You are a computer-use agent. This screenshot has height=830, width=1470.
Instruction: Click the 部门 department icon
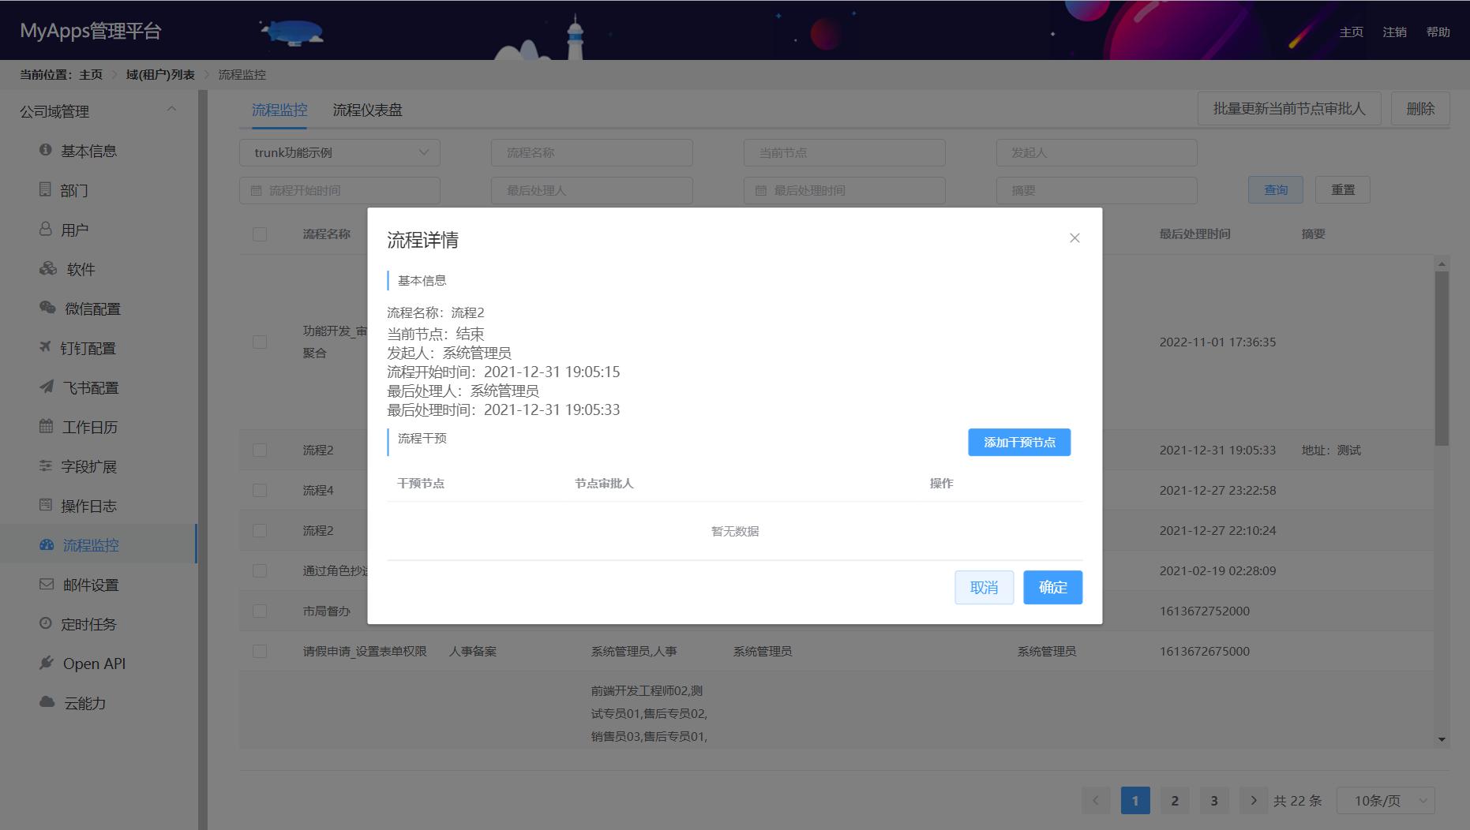(45, 189)
